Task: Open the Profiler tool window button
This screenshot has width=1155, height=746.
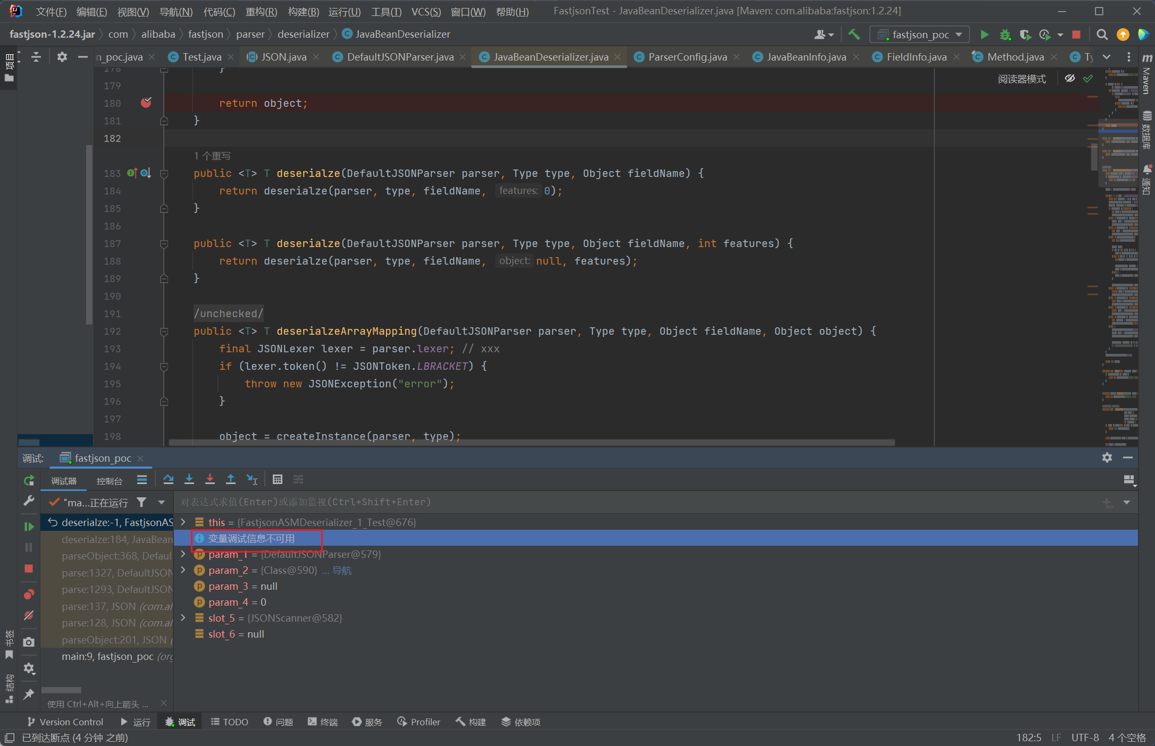Action: 419,722
